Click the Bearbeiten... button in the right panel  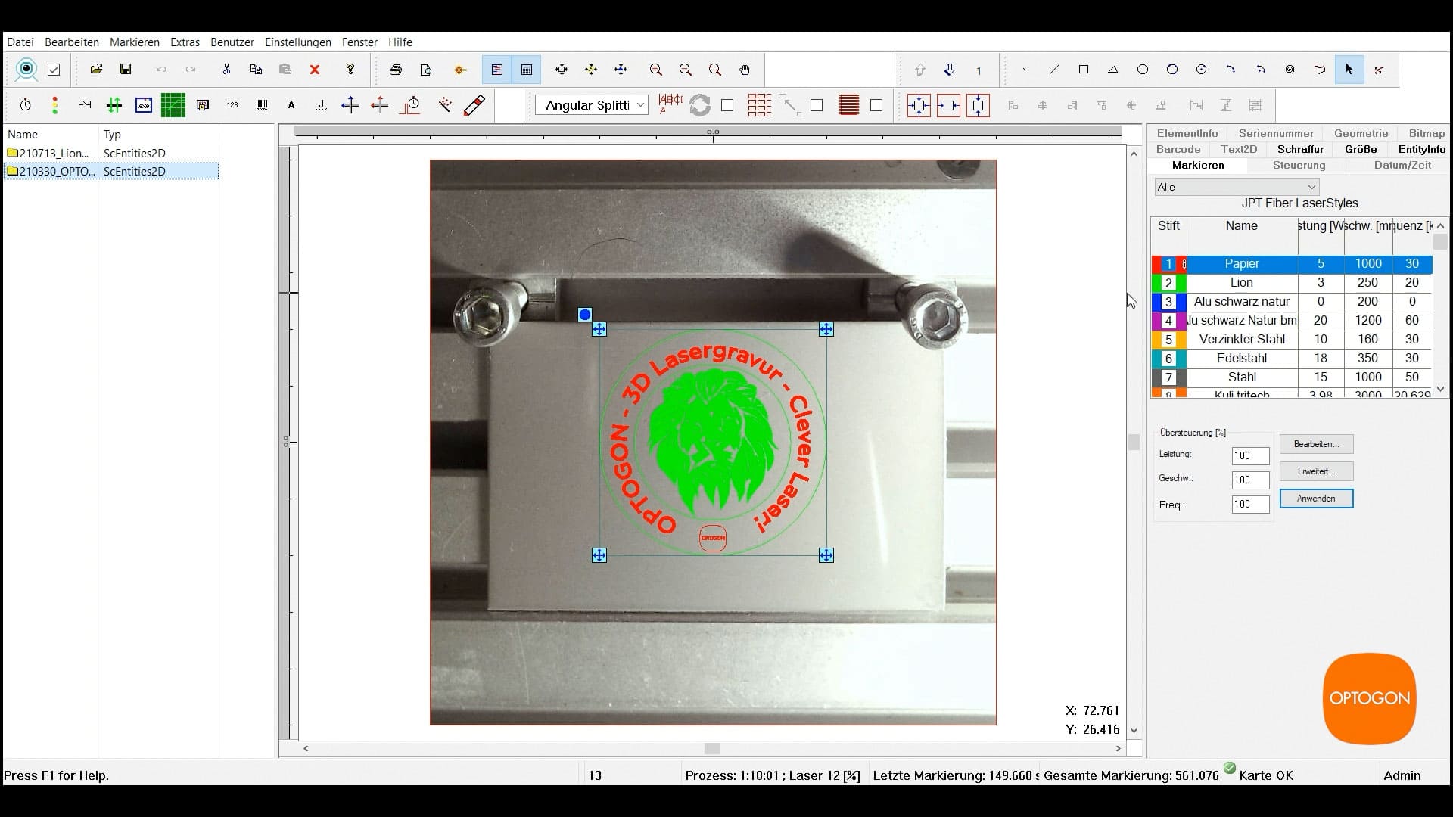1316,444
